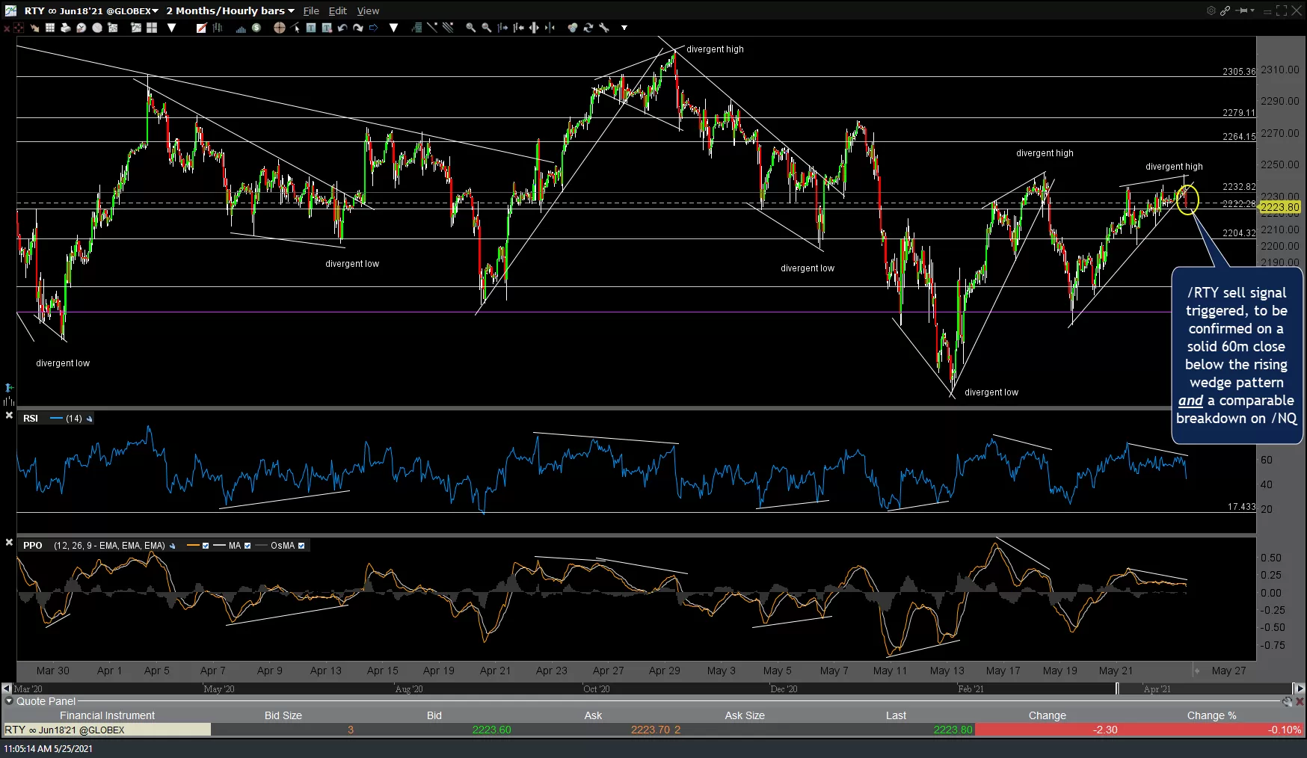Click the orange PPO line color swatch
This screenshot has width=1307, height=758.
[x=193, y=546]
